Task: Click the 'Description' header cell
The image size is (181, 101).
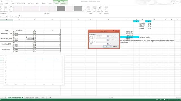Action: [x=19, y=30]
